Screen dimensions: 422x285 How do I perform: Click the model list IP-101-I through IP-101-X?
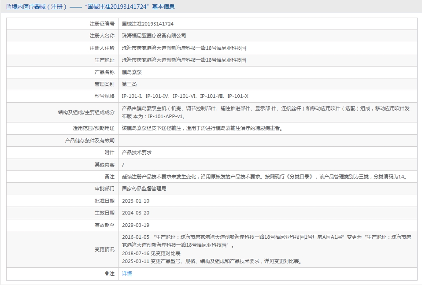pyautogui.click(x=185, y=96)
